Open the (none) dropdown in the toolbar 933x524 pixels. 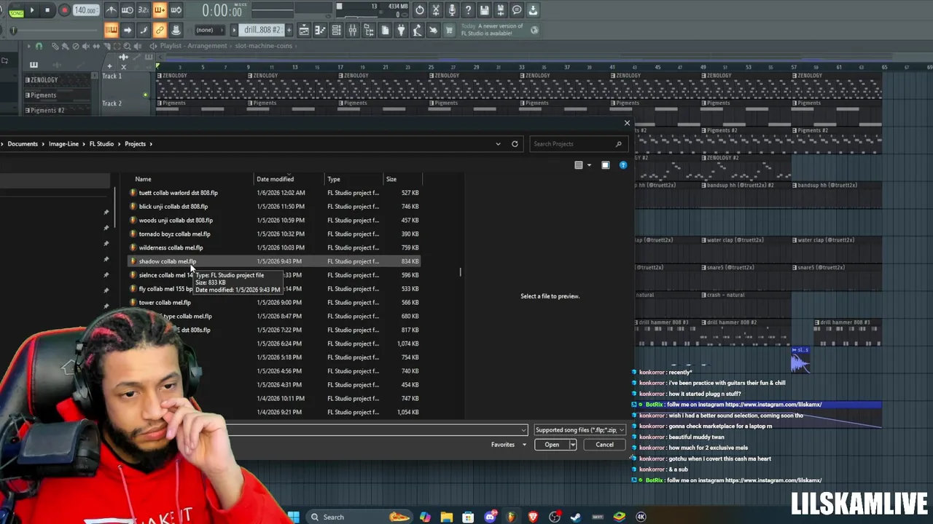[208, 30]
